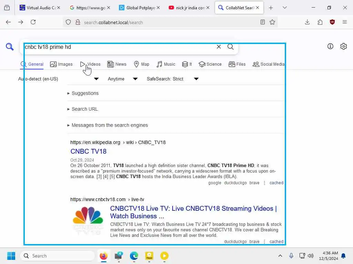Open taskbar clock showing 4:36 AM
353x264 pixels.
point(329,256)
